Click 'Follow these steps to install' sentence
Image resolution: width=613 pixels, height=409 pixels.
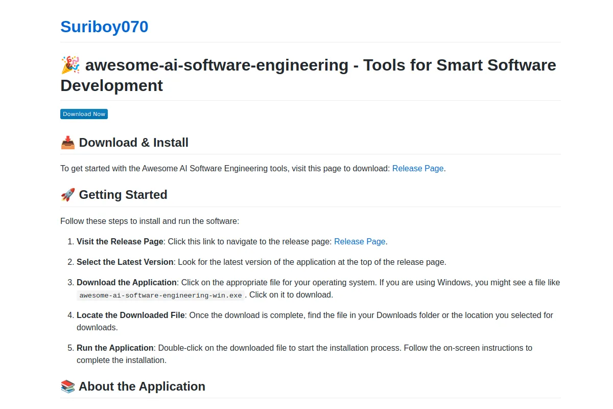[150, 221]
